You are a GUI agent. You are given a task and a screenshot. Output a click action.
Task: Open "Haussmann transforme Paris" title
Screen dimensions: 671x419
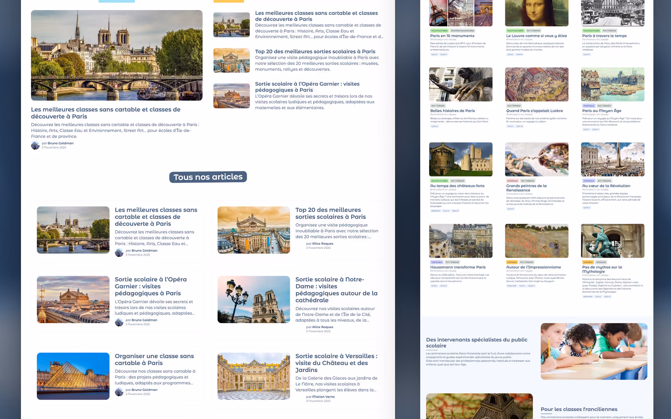[458, 267]
